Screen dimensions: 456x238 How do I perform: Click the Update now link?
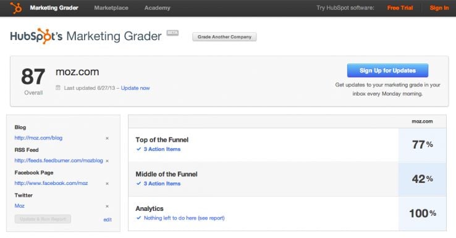point(135,88)
